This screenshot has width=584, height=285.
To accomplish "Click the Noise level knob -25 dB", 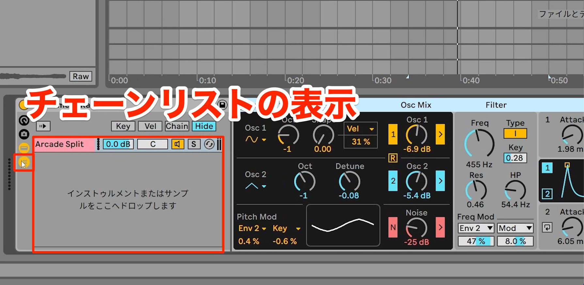I will [417, 228].
